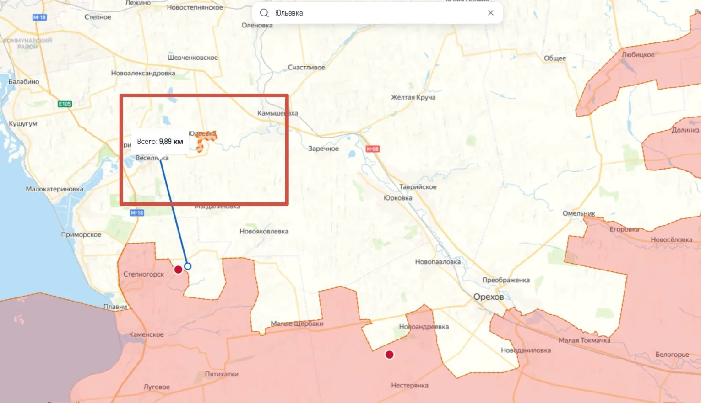
Task: Focus the search field containing Юльевка
Action: click(x=378, y=13)
